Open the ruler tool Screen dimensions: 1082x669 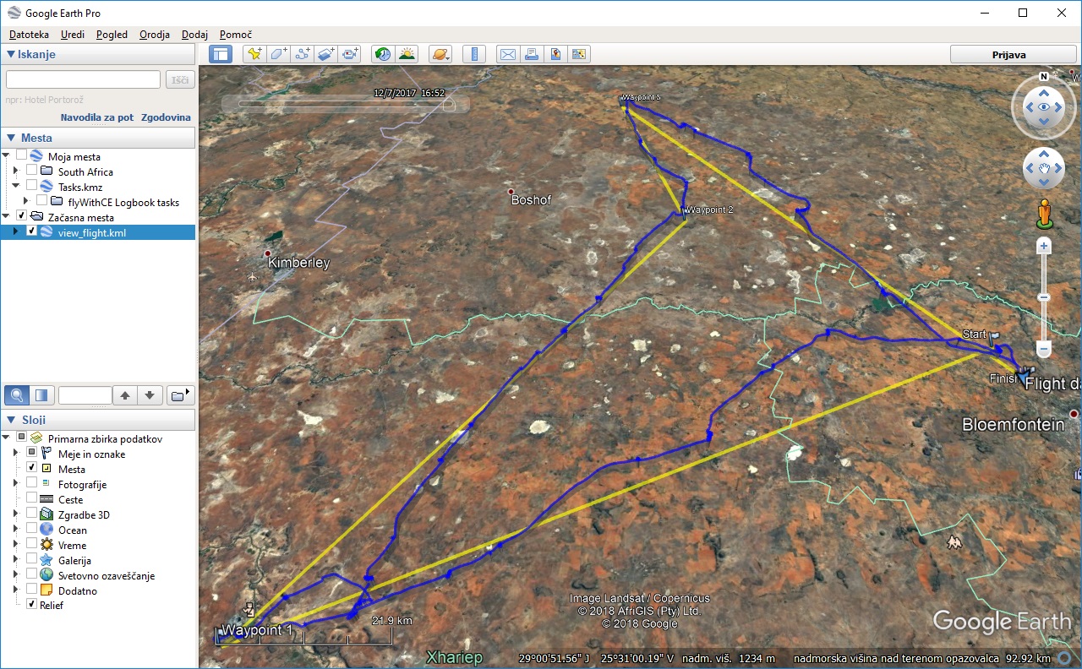(474, 54)
